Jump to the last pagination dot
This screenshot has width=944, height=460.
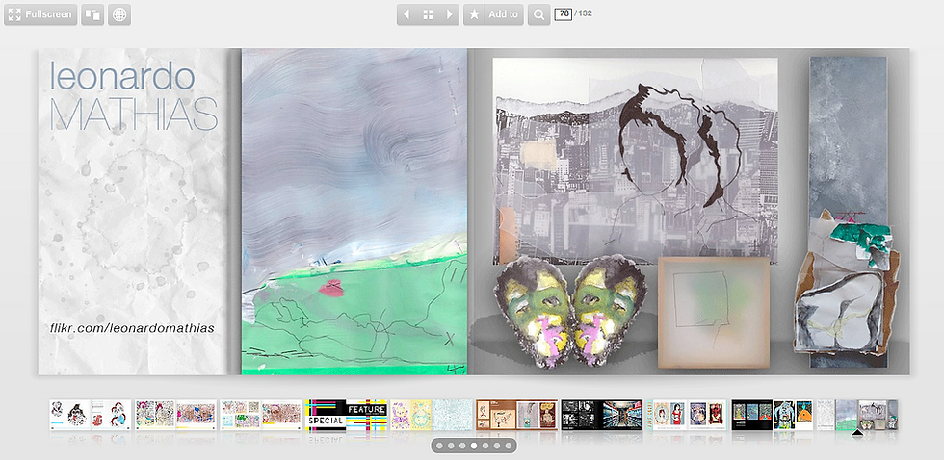click(509, 446)
